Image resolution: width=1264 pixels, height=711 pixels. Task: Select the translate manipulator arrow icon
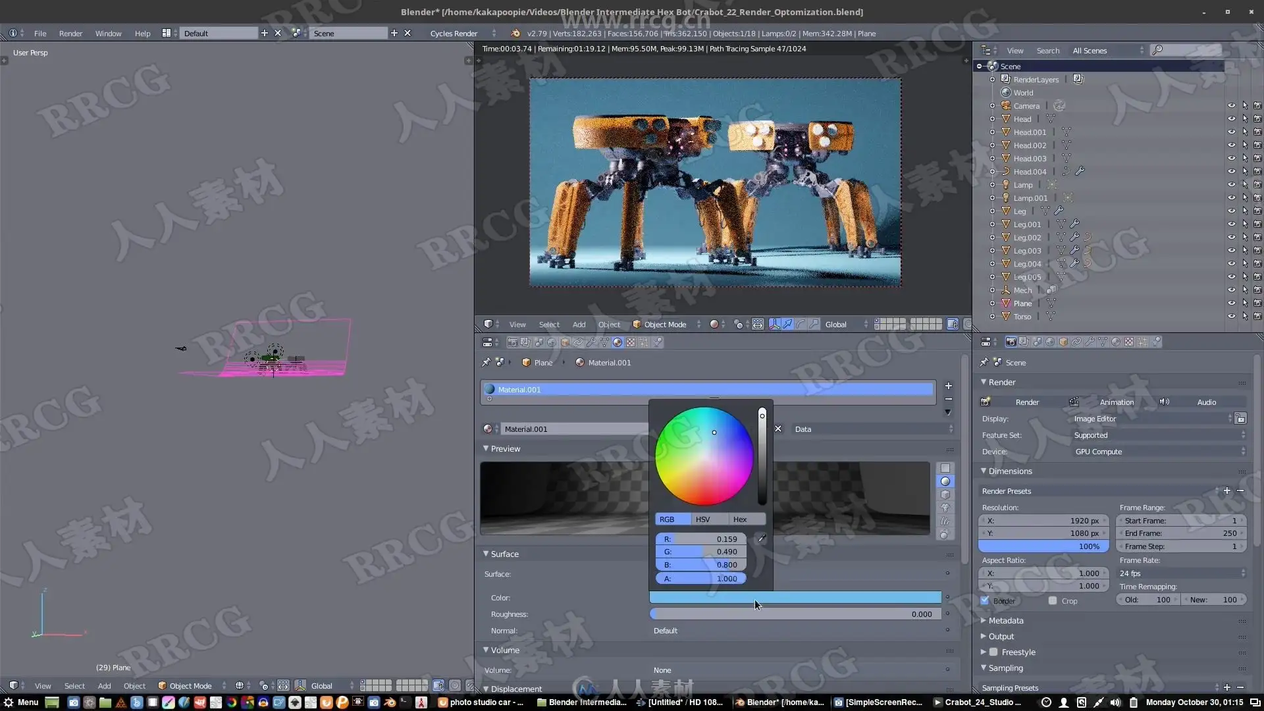coord(787,324)
